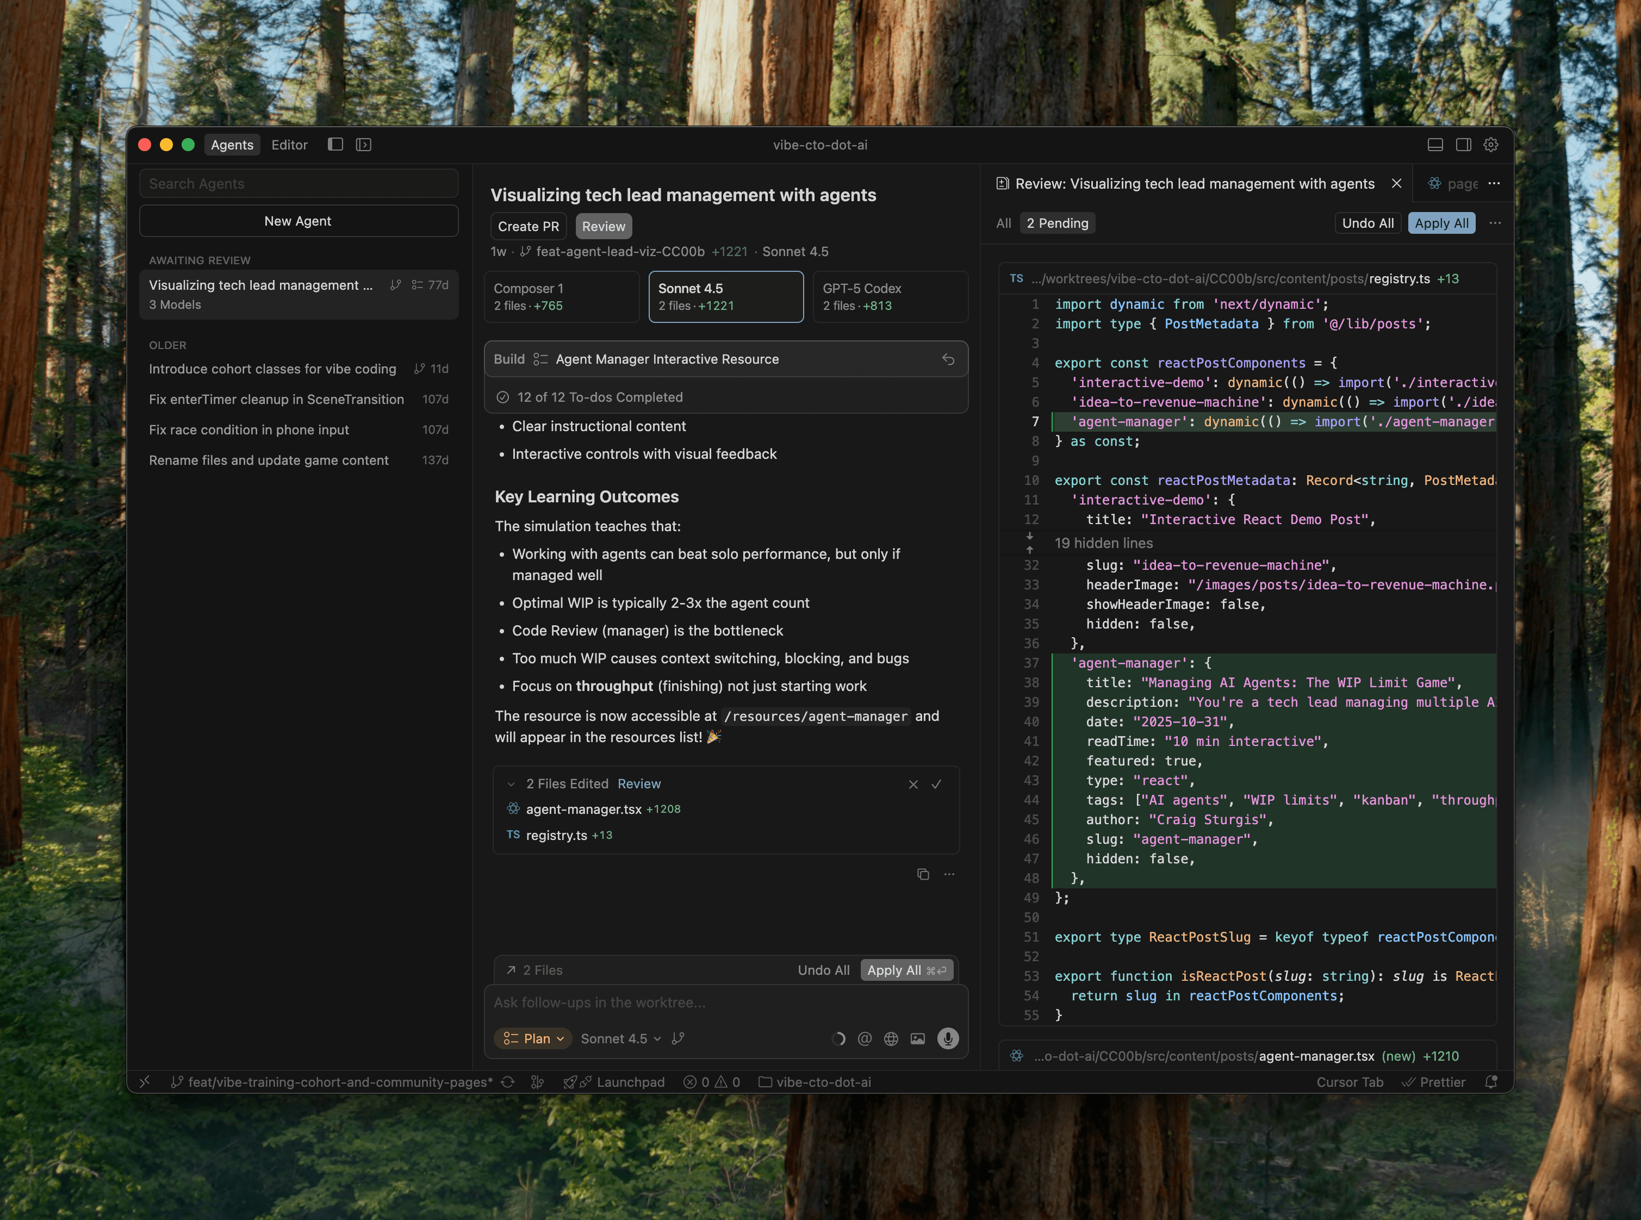Screen dimensions: 1641x1220
Task: Copy the agent response using the copy icon
Action: [922, 874]
